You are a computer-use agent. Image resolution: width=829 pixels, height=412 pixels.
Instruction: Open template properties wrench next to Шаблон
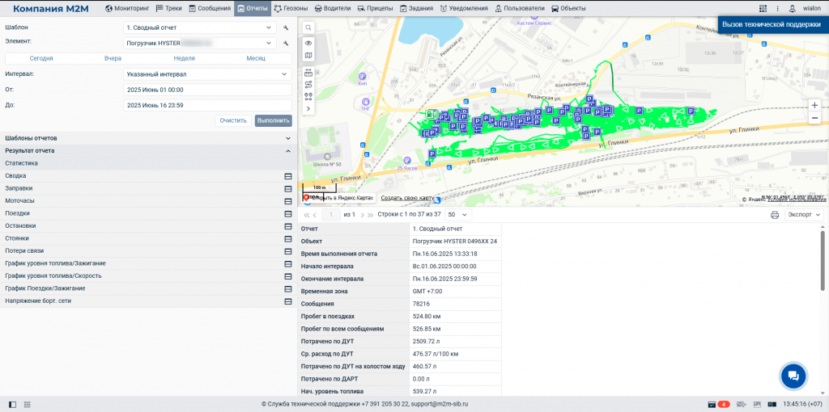click(x=286, y=28)
